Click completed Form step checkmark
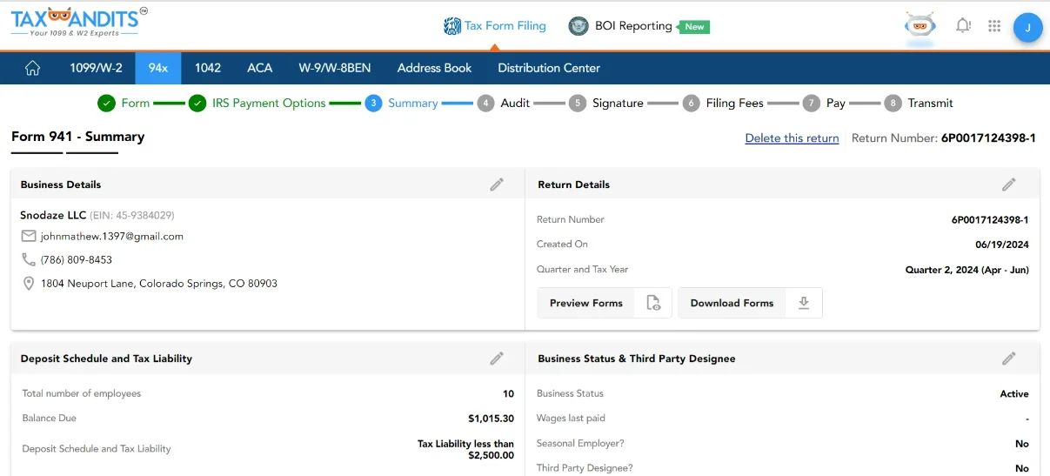The image size is (1050, 476). click(x=106, y=103)
